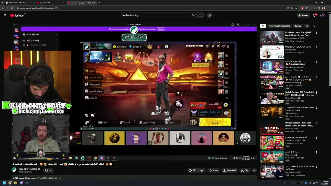Open File Explorer from taskbar
The width and height of the screenshot is (331, 186).
16,183
